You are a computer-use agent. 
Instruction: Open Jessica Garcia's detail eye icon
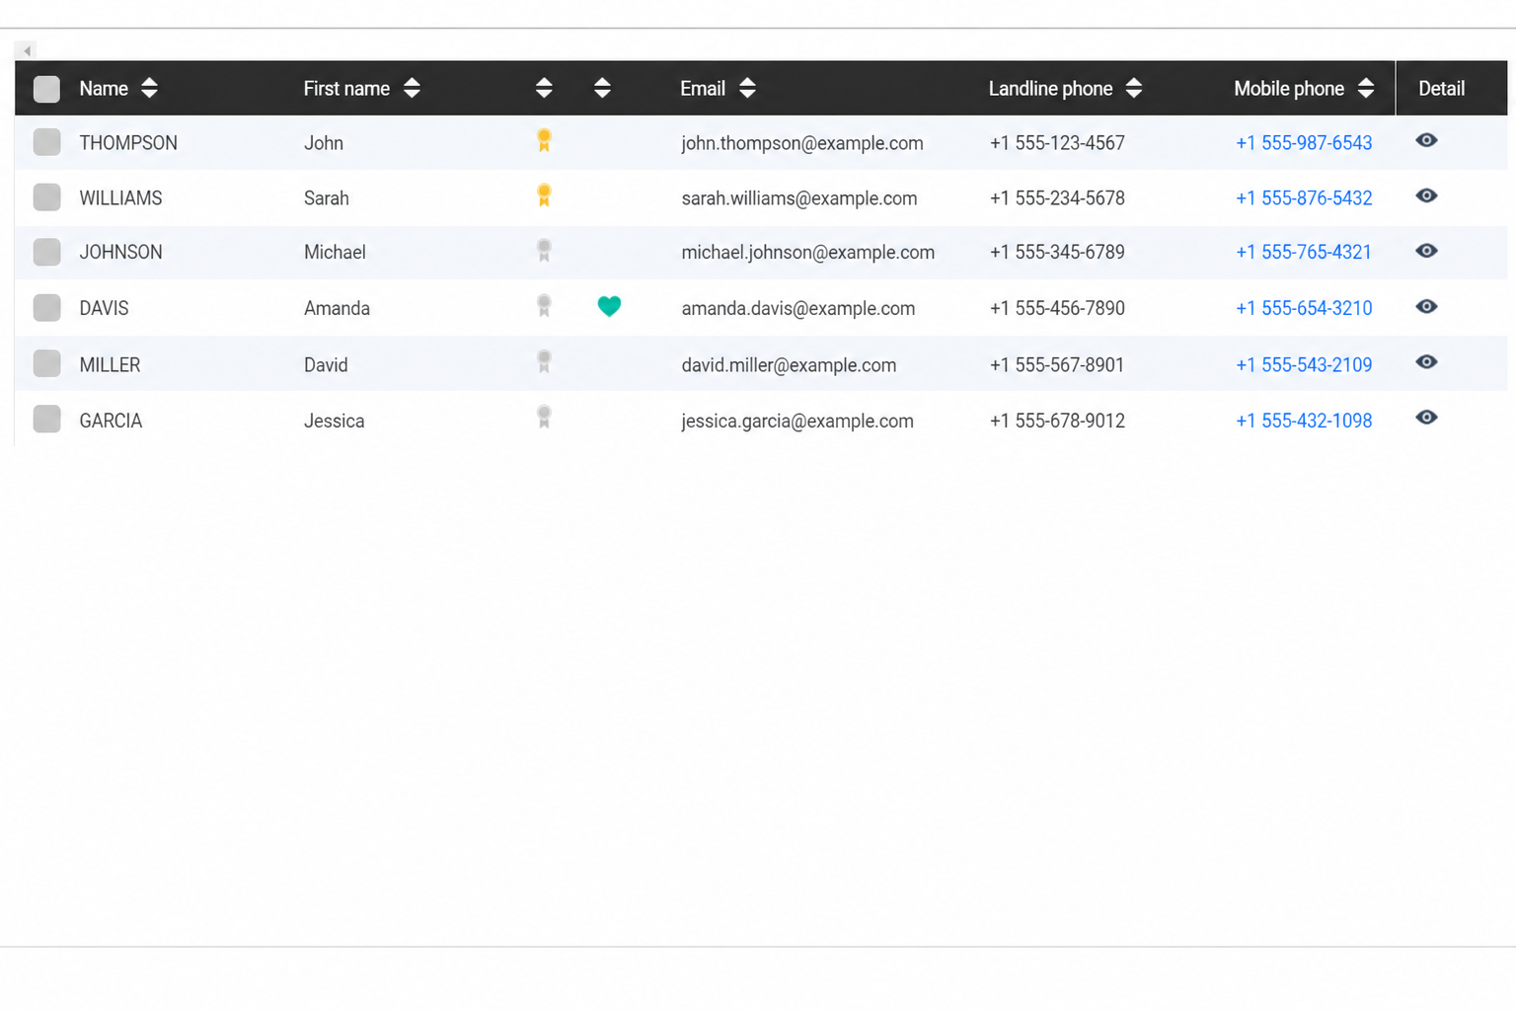coord(1426,418)
